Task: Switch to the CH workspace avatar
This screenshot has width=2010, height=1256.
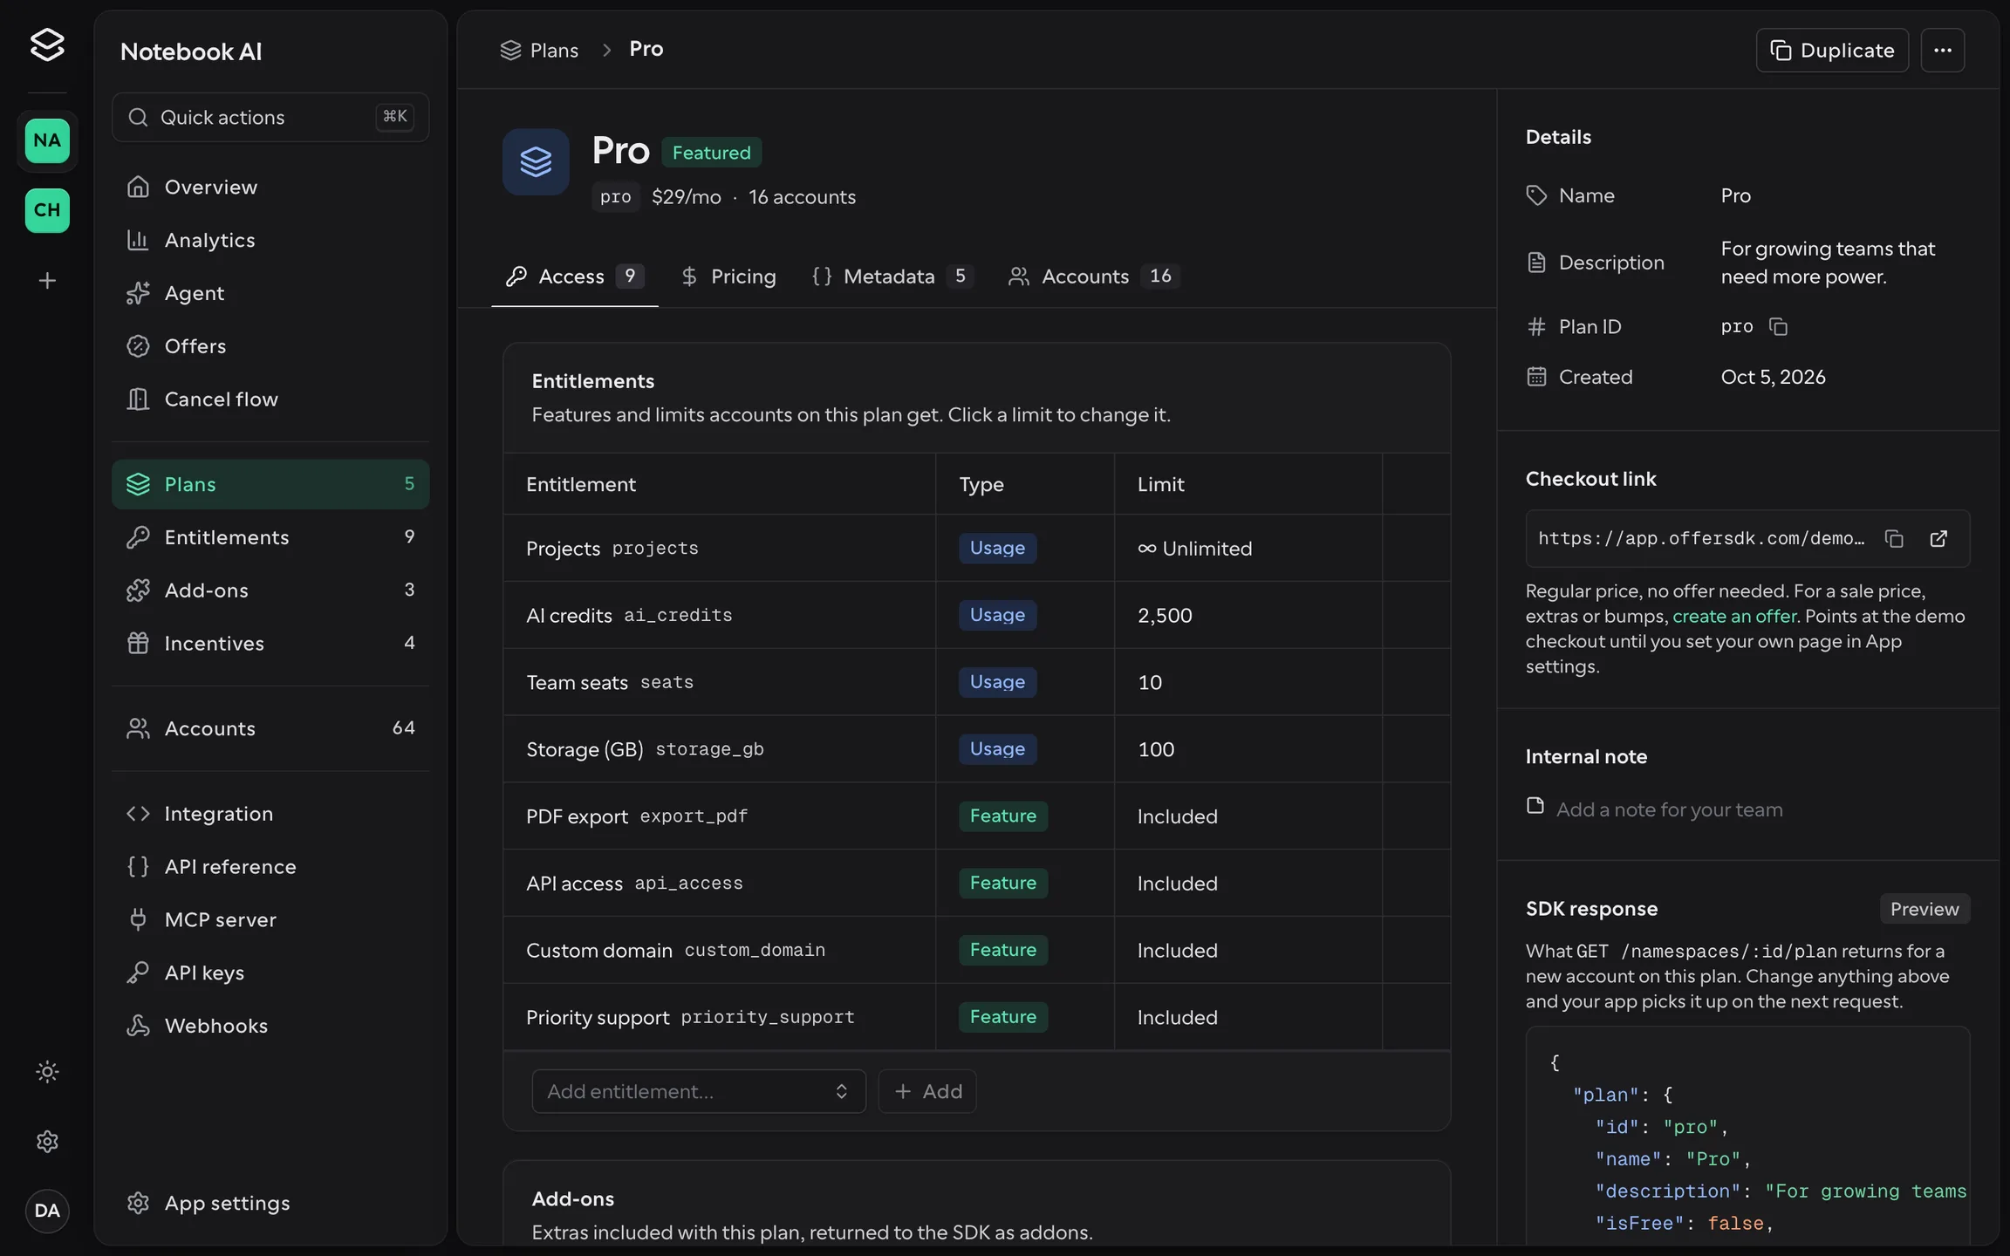Action: 47,210
